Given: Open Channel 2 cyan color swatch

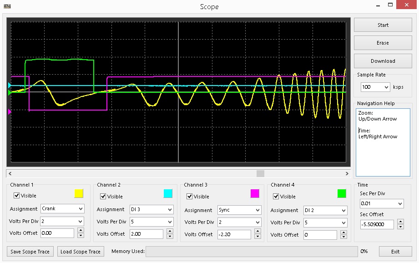Looking at the screenshot, I should [x=168, y=193].
